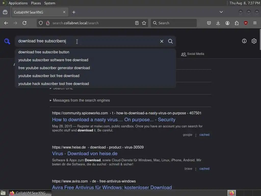Click the Firefox Search box
Image resolution: width=261 pixels, height=196 pixels.
coord(174,23)
